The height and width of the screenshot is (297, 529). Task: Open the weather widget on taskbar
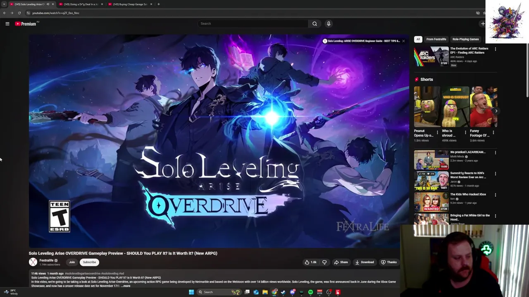pyautogui.click(x=10, y=292)
